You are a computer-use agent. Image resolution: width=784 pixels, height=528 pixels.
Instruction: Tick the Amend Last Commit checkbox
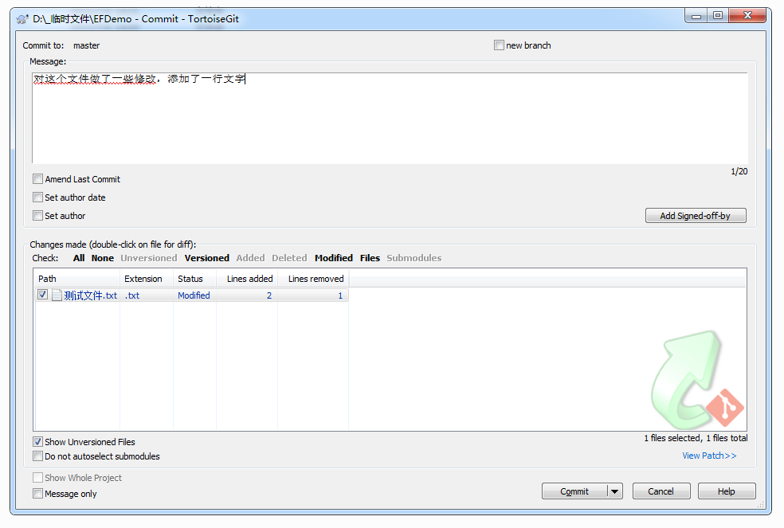38,178
